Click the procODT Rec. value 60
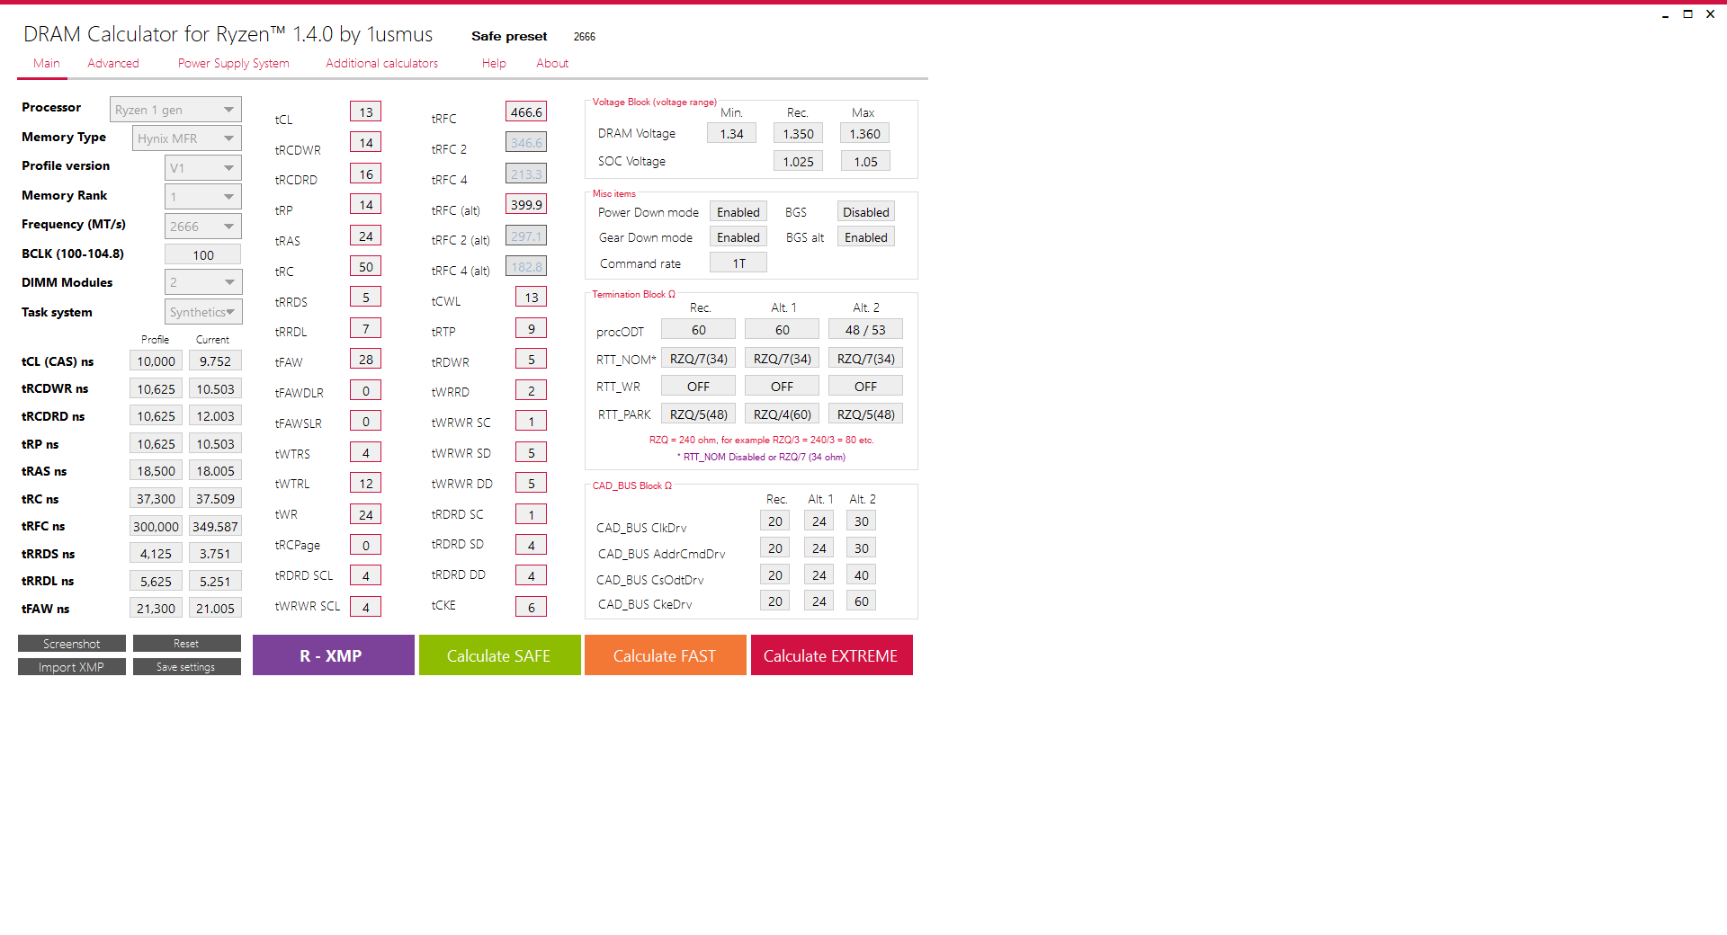Image resolution: width=1727 pixels, height=935 pixels. coord(698,330)
